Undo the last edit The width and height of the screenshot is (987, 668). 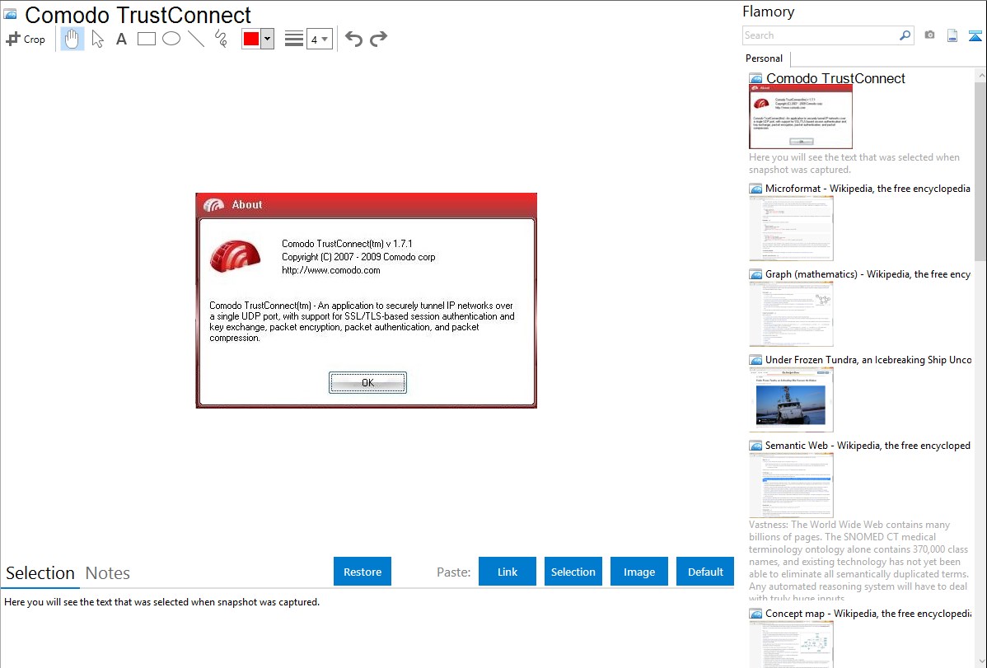tap(353, 39)
